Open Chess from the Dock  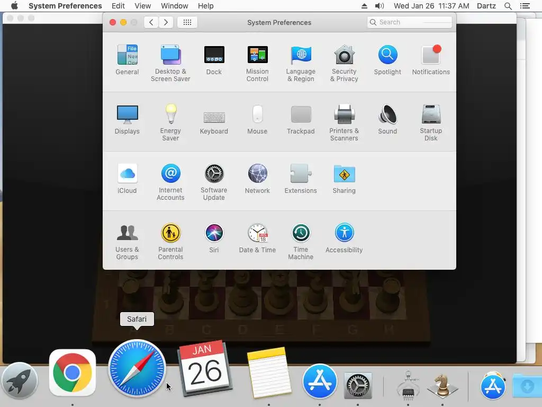[x=442, y=385]
